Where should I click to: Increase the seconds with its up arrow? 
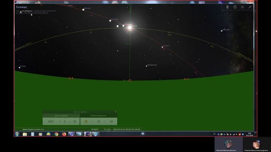click(111, 119)
